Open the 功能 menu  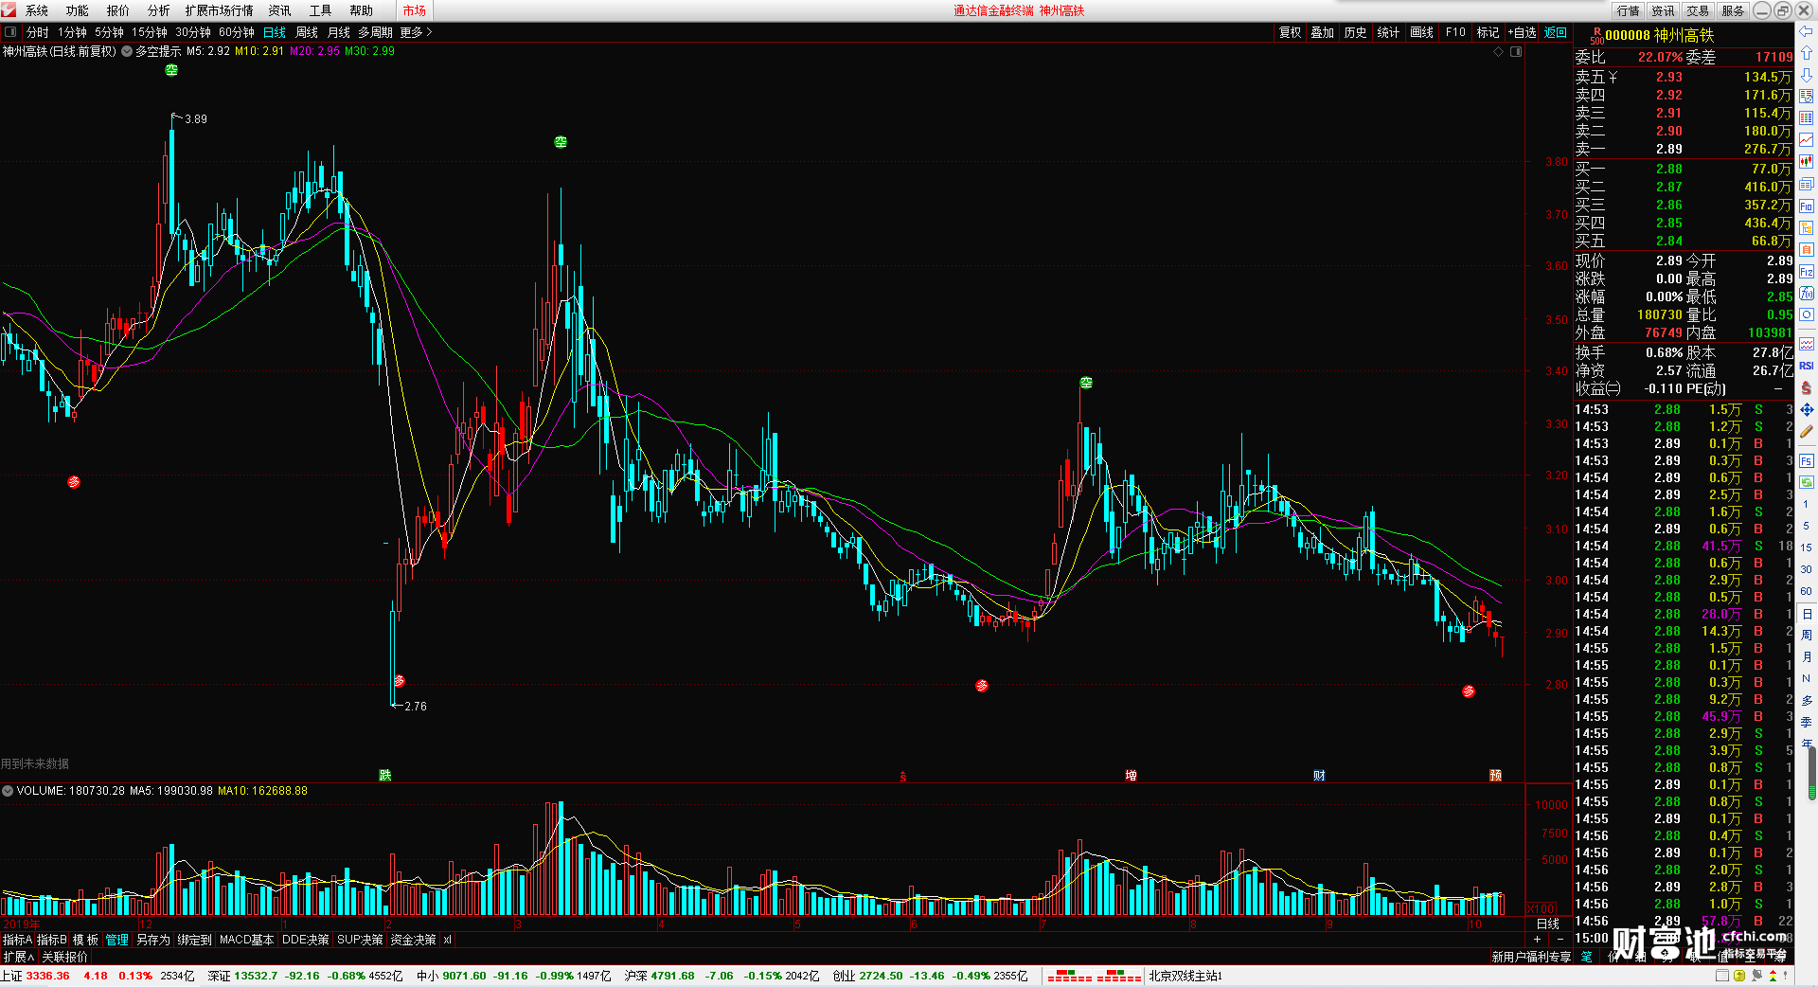click(77, 10)
